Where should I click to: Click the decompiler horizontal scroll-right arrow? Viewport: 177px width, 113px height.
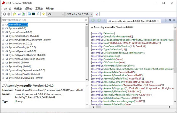point(169,107)
